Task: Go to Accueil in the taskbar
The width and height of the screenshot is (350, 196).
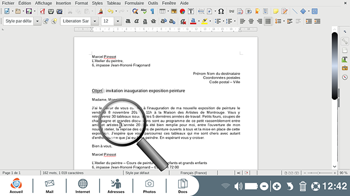Action: (x=16, y=186)
